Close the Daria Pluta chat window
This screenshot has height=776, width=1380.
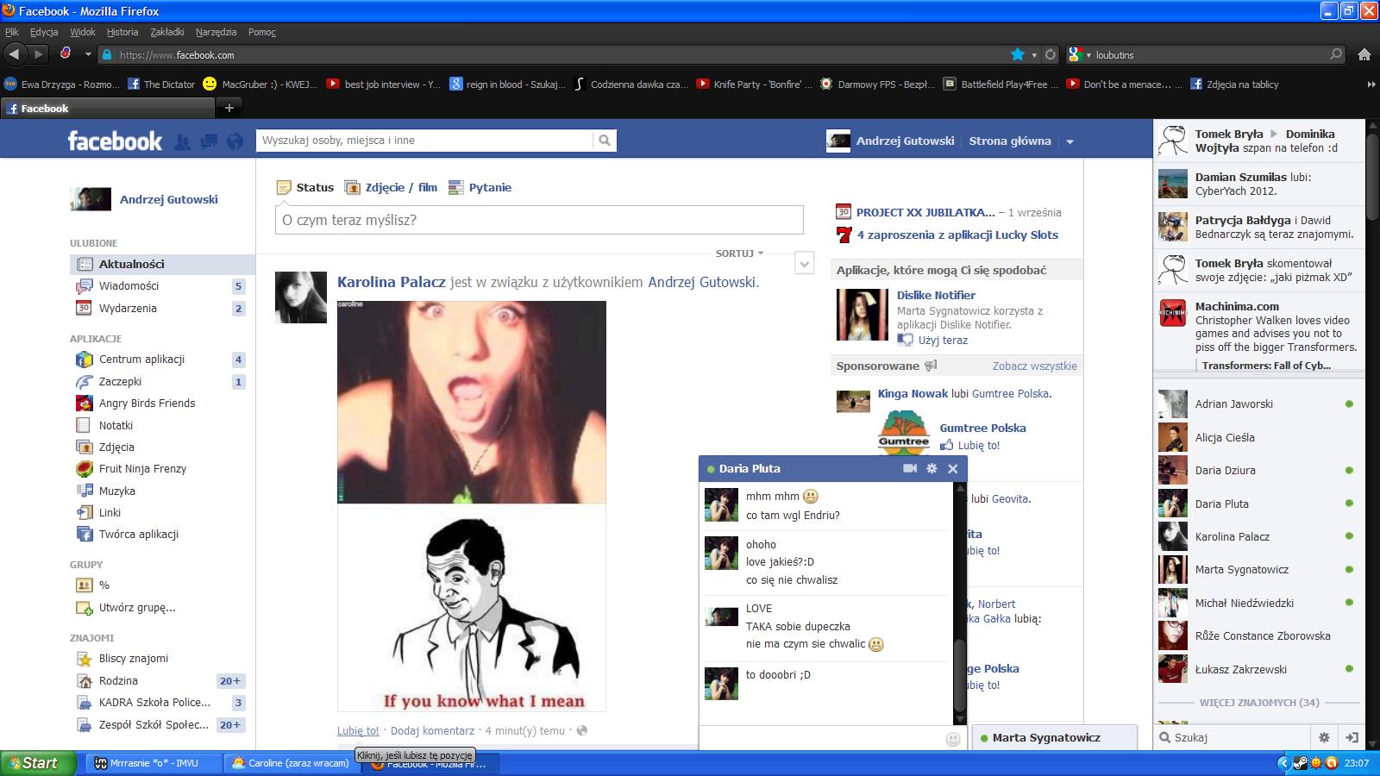tap(953, 468)
